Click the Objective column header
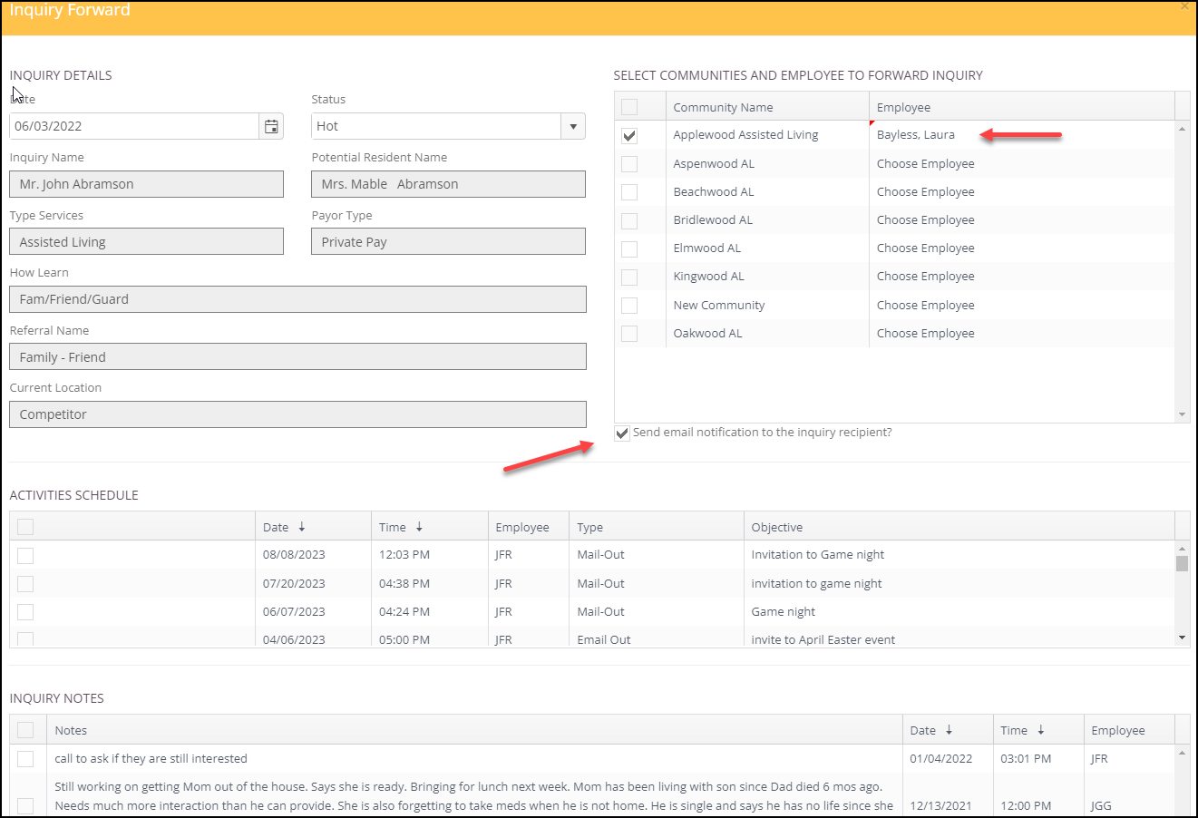Screen dimensions: 1198x818 (x=959, y=527)
